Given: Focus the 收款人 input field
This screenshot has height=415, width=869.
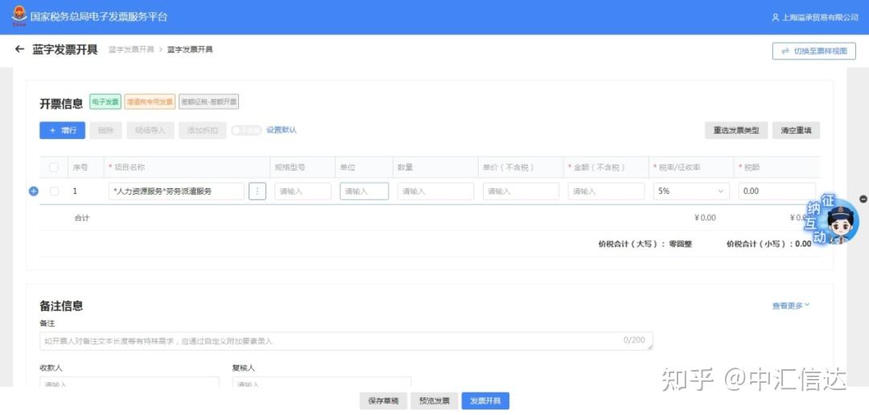Looking at the screenshot, I should (130, 382).
